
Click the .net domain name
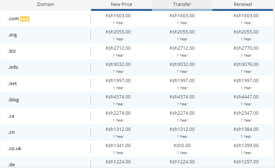(x=13, y=84)
